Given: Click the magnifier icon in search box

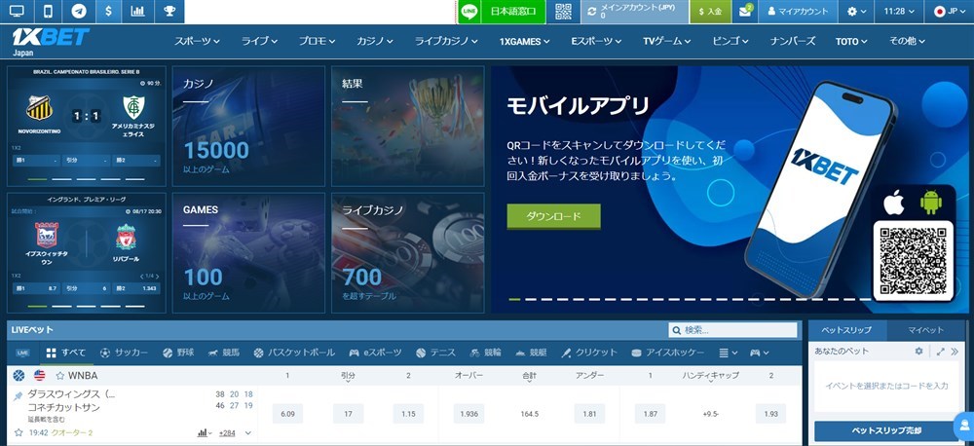Looking at the screenshot, I should (x=676, y=330).
